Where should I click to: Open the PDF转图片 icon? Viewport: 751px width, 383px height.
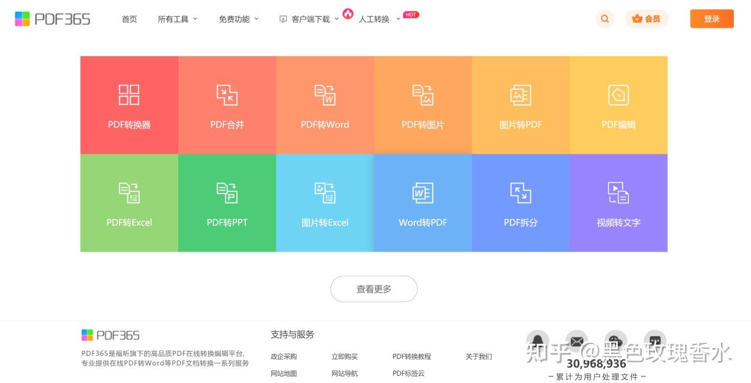click(x=423, y=95)
